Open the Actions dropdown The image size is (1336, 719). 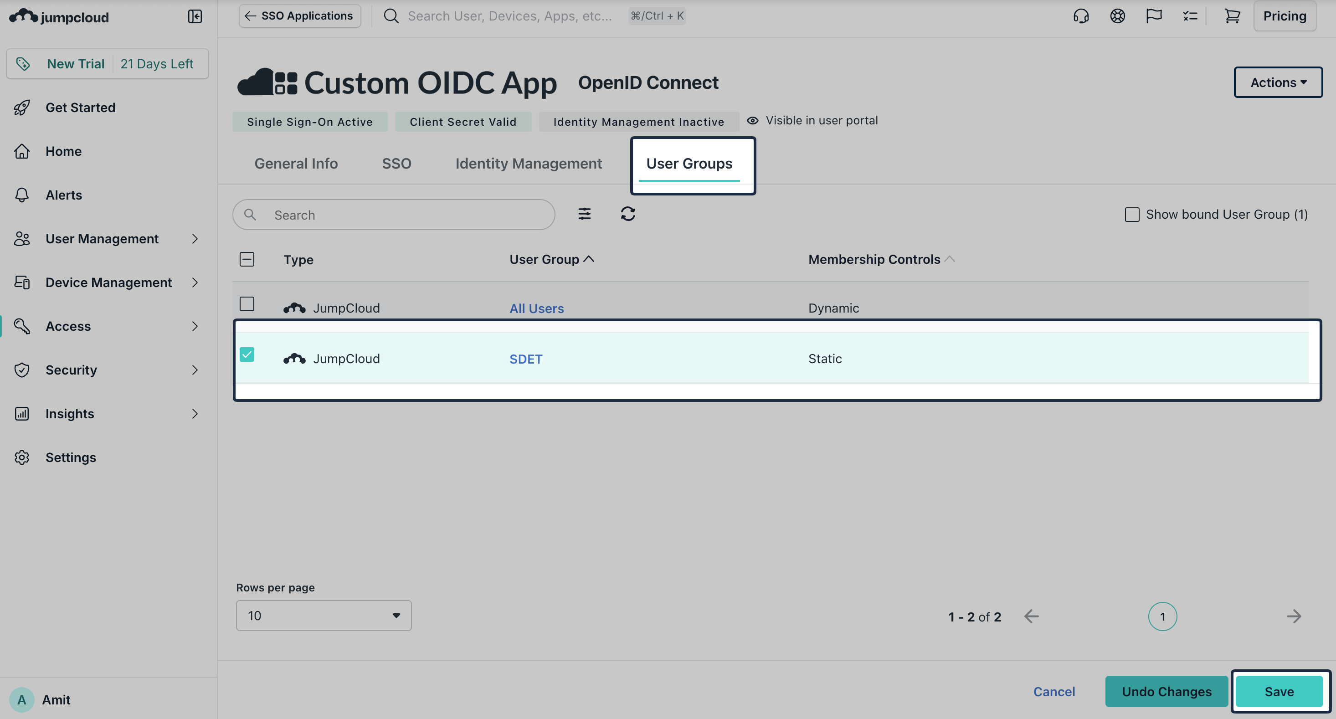click(1278, 82)
